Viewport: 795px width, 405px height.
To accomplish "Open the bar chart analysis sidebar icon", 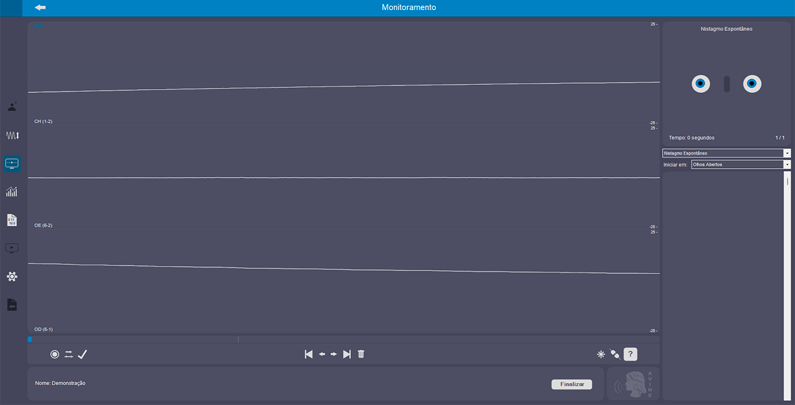I will (12, 191).
